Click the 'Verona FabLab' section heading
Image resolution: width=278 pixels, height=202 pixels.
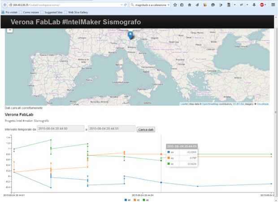[19, 114]
